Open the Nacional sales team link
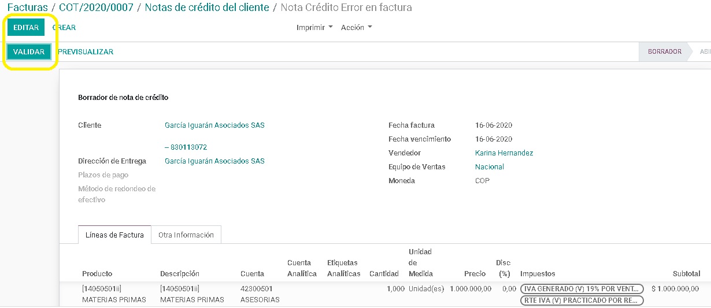Image resolution: width=711 pixels, height=308 pixels. 490,166
